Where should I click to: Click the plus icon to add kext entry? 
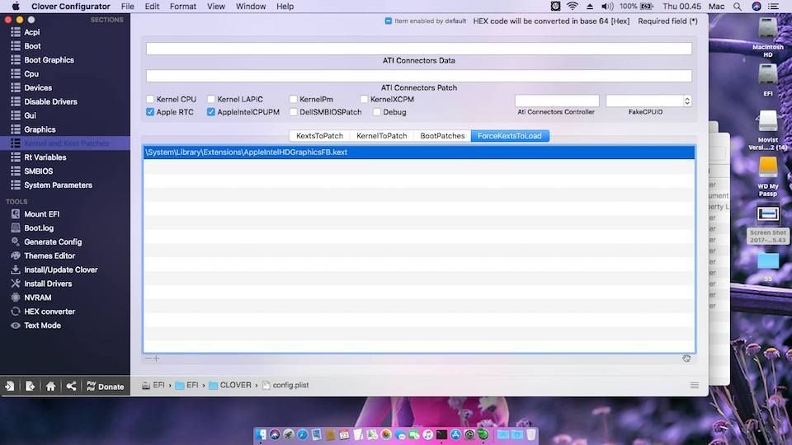pos(157,358)
